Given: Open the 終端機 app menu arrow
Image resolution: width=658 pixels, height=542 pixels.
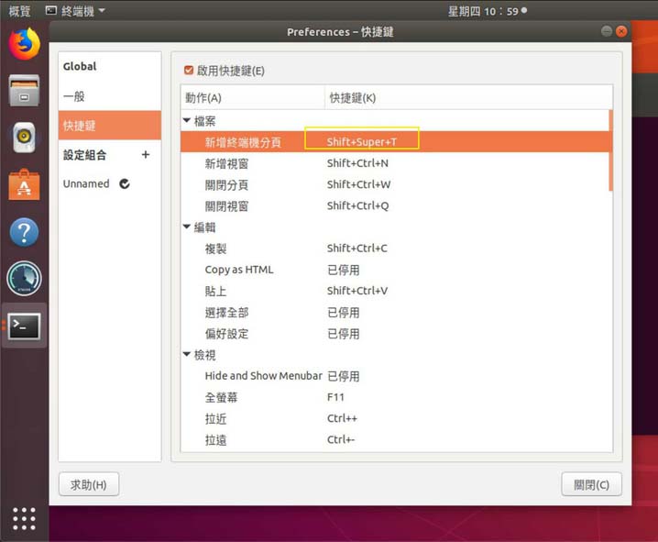Looking at the screenshot, I should [x=102, y=11].
